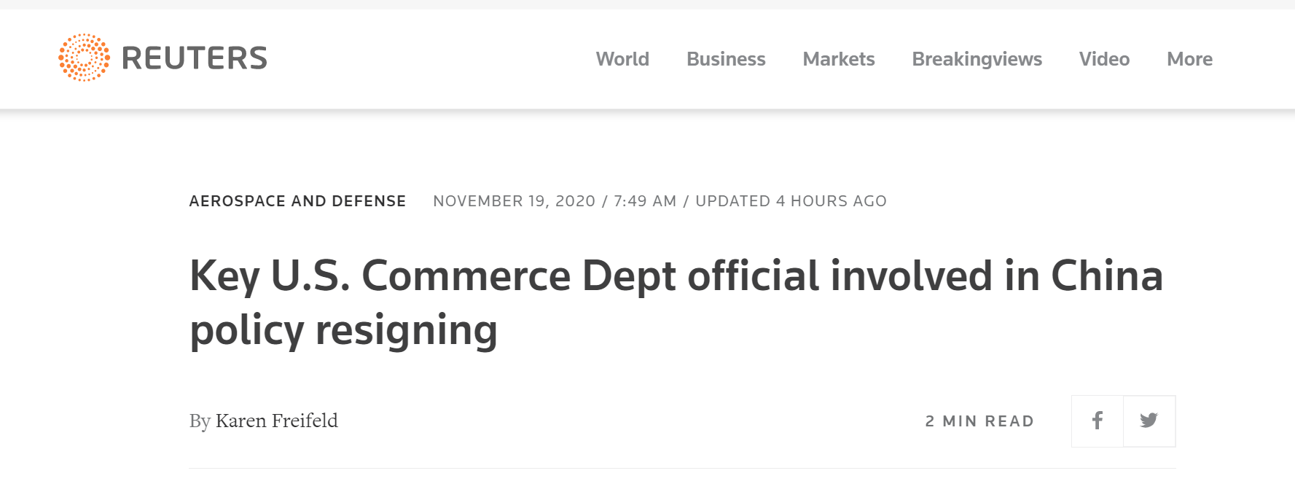Image resolution: width=1295 pixels, height=492 pixels.
Task: Click the 7:49 AM publish time
Action: 645,201
